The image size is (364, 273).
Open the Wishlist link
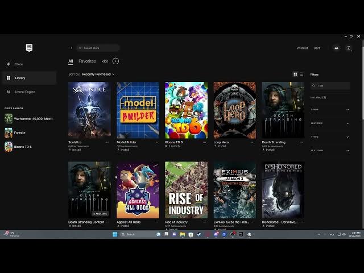coord(302,48)
